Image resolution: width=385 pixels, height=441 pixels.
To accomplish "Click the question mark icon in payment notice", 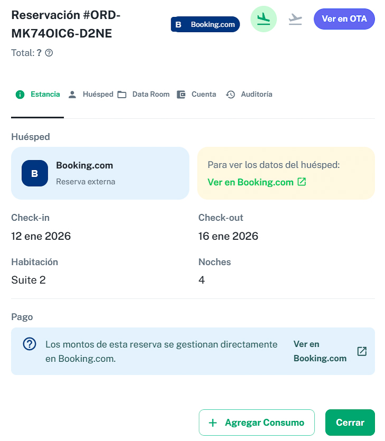I will 30,344.
